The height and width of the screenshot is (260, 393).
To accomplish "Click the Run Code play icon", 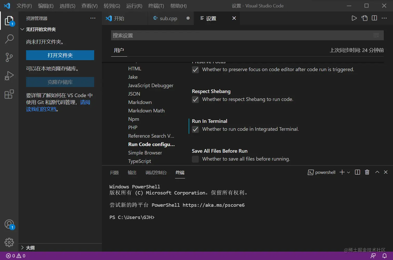I will click(x=354, y=18).
